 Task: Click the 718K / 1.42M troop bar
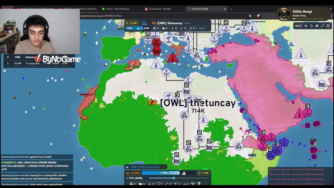[169, 173]
